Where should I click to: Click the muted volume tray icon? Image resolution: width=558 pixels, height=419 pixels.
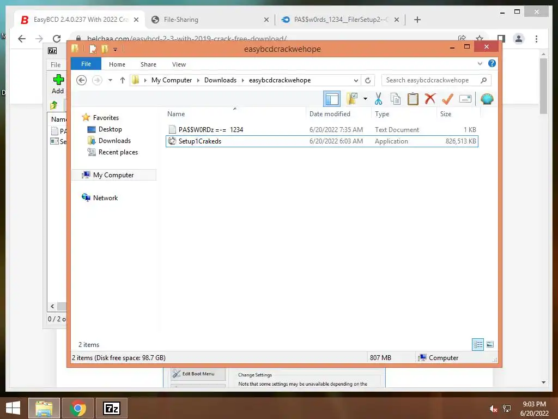pyautogui.click(x=493, y=409)
